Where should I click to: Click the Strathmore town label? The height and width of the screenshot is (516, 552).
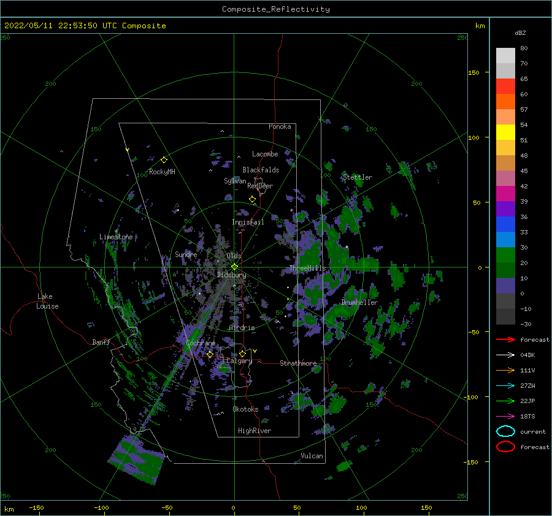tap(298, 363)
